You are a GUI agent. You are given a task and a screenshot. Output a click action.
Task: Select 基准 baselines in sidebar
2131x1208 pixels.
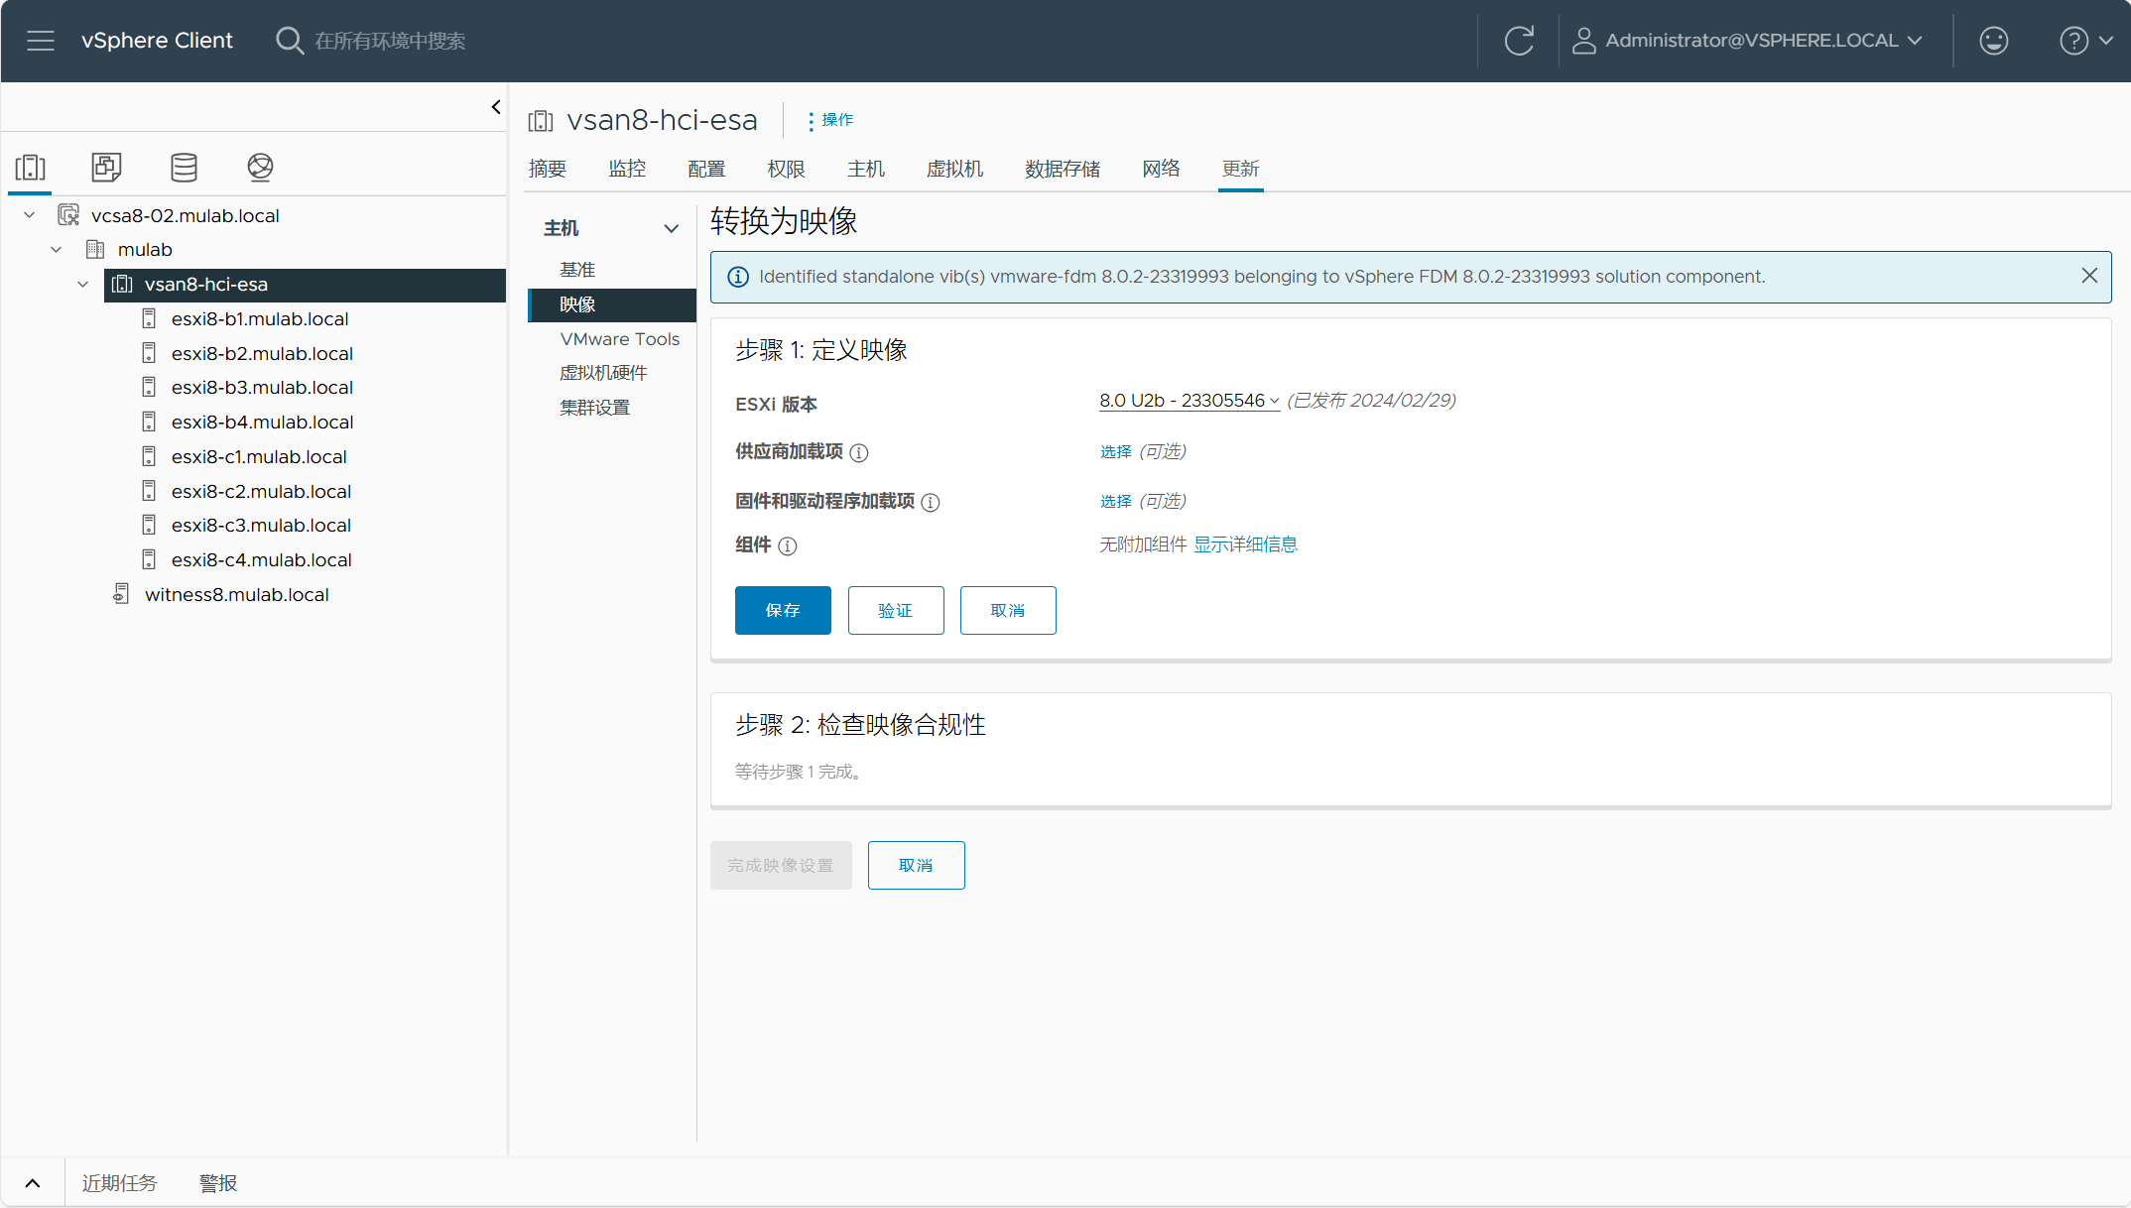(577, 270)
